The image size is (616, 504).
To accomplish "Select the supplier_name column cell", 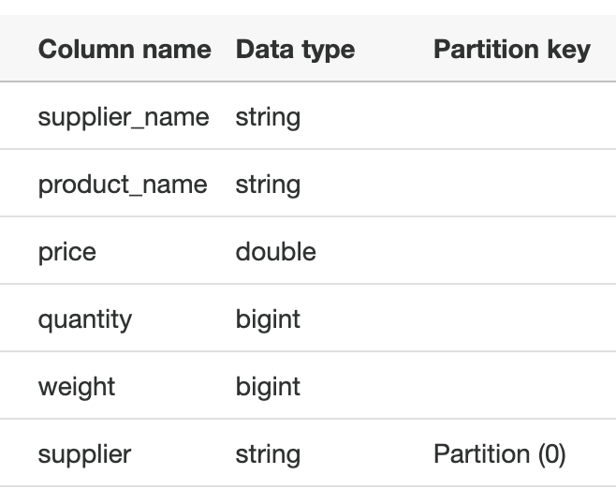I will [x=124, y=117].
